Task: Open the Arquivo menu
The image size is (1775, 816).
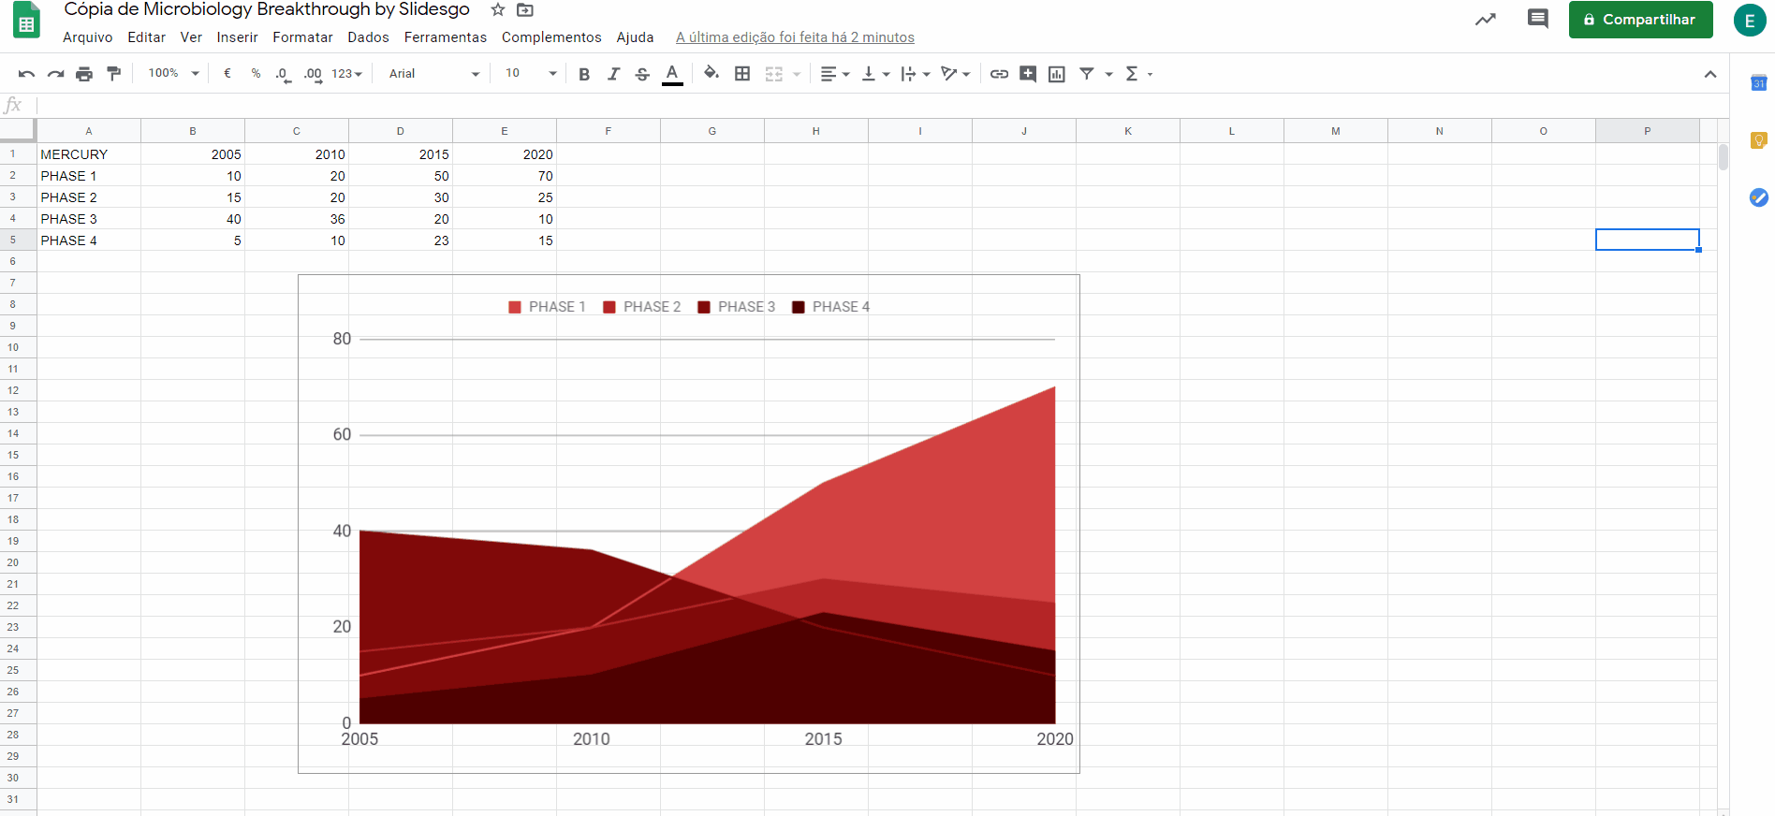Action: [x=88, y=37]
